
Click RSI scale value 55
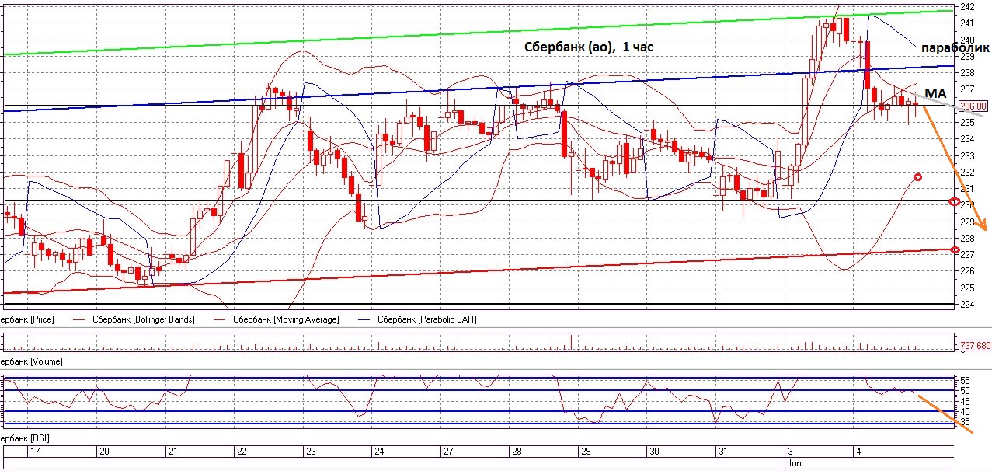coord(966,380)
